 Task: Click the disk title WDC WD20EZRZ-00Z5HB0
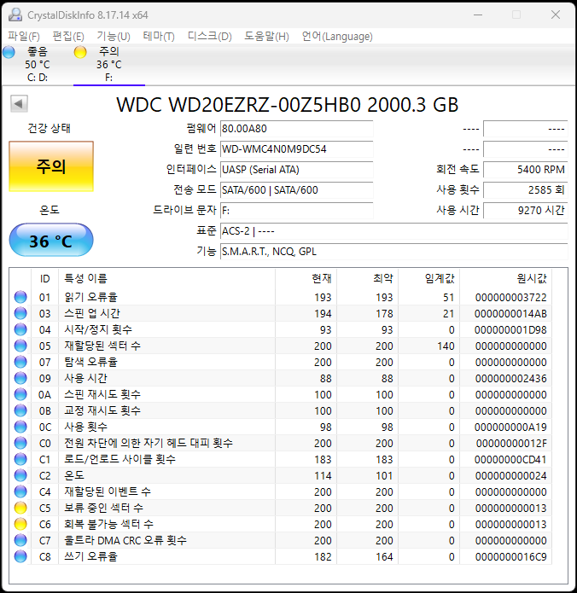tap(288, 105)
